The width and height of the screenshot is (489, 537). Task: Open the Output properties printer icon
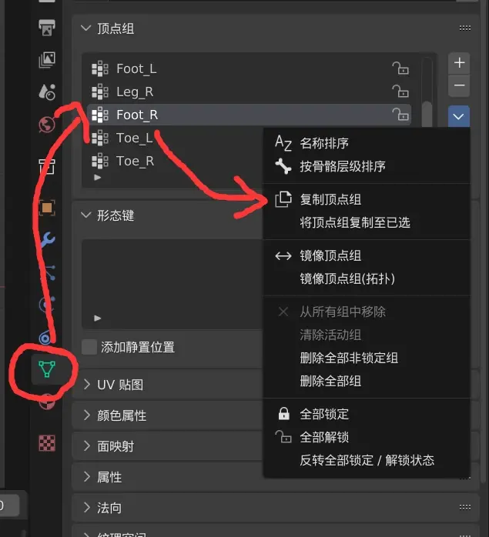47,28
